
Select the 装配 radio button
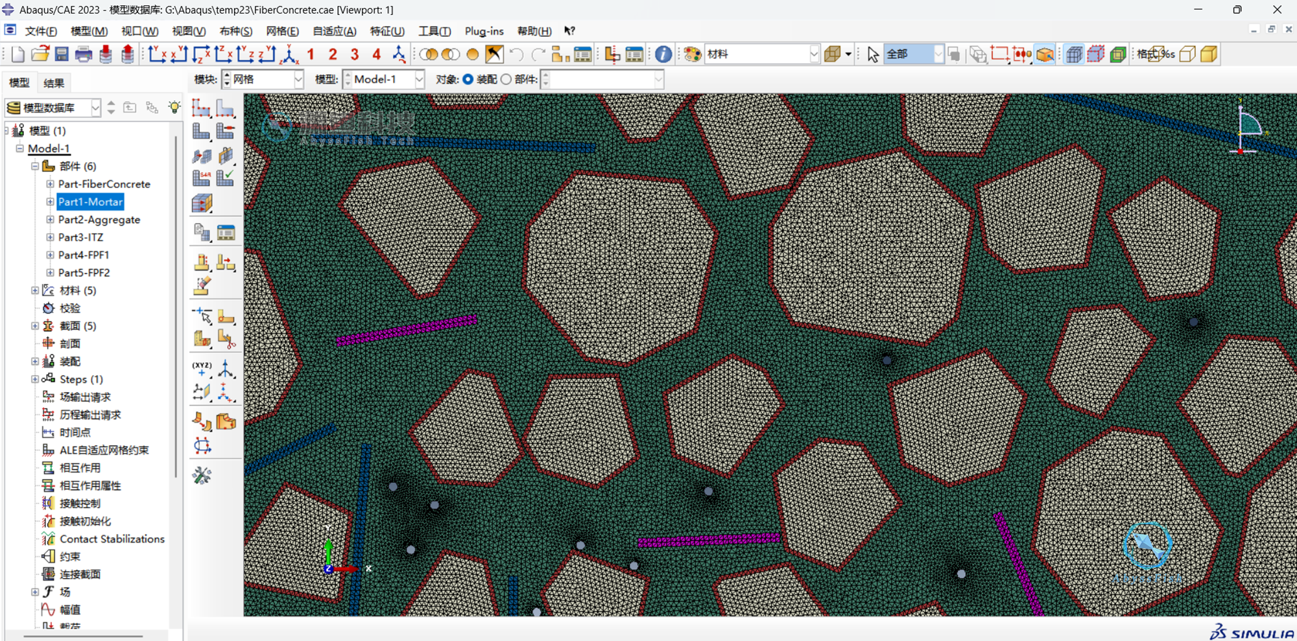(x=468, y=79)
